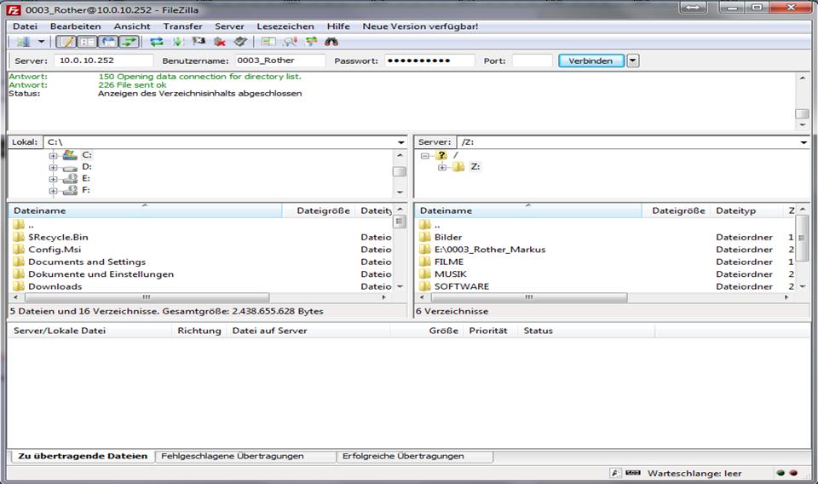818x484 pixels.
Task: Click the reconnect to server icon
Action: point(240,41)
